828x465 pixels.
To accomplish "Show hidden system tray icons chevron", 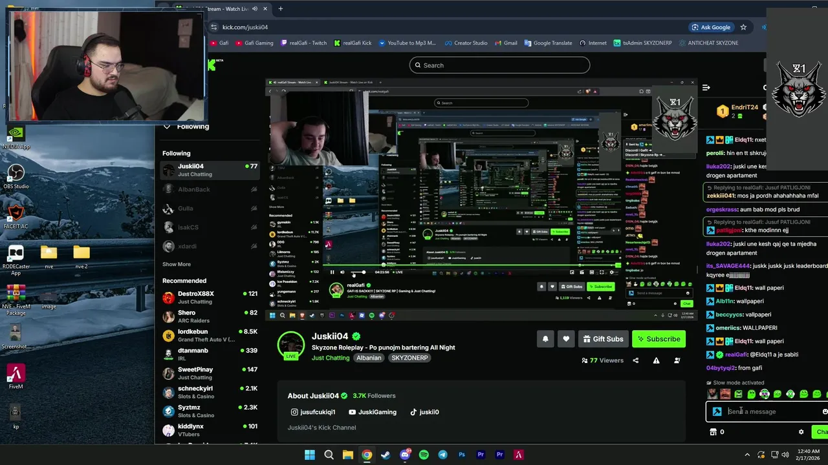I will tap(747, 455).
